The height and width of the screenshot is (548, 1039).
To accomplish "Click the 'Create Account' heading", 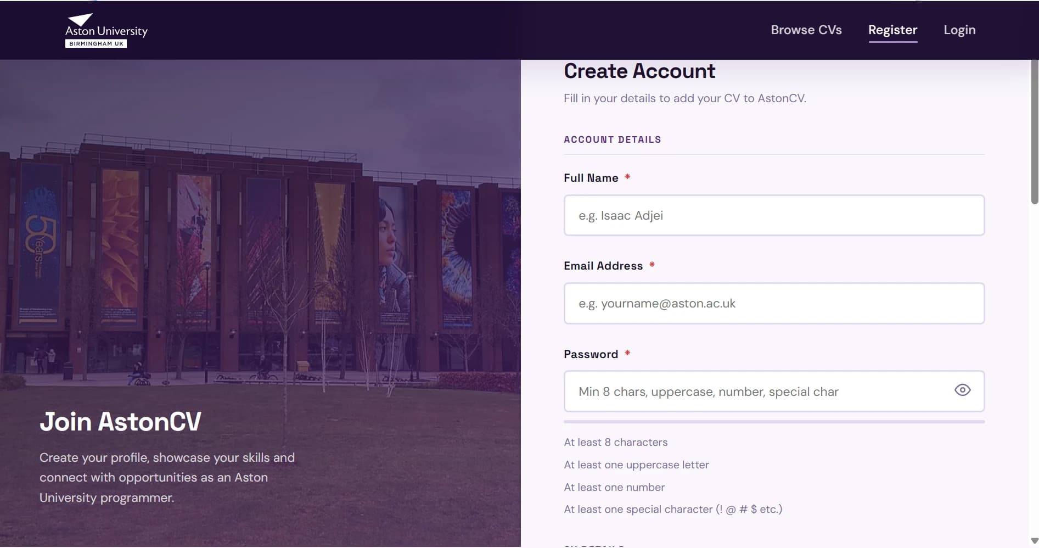I will (639, 71).
